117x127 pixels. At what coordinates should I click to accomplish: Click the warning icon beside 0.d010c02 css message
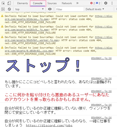(x=2, y=48)
